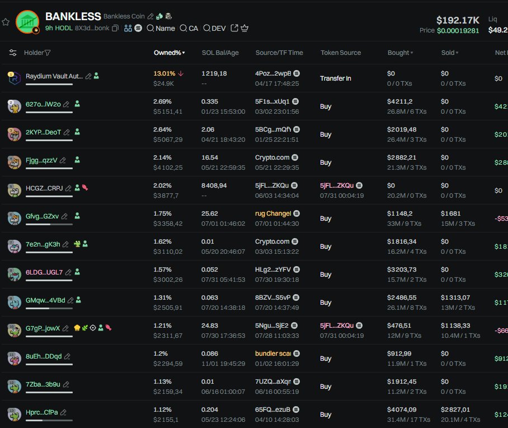The width and height of the screenshot is (508, 428).
Task: Open the external share link icon
Action: point(234,28)
